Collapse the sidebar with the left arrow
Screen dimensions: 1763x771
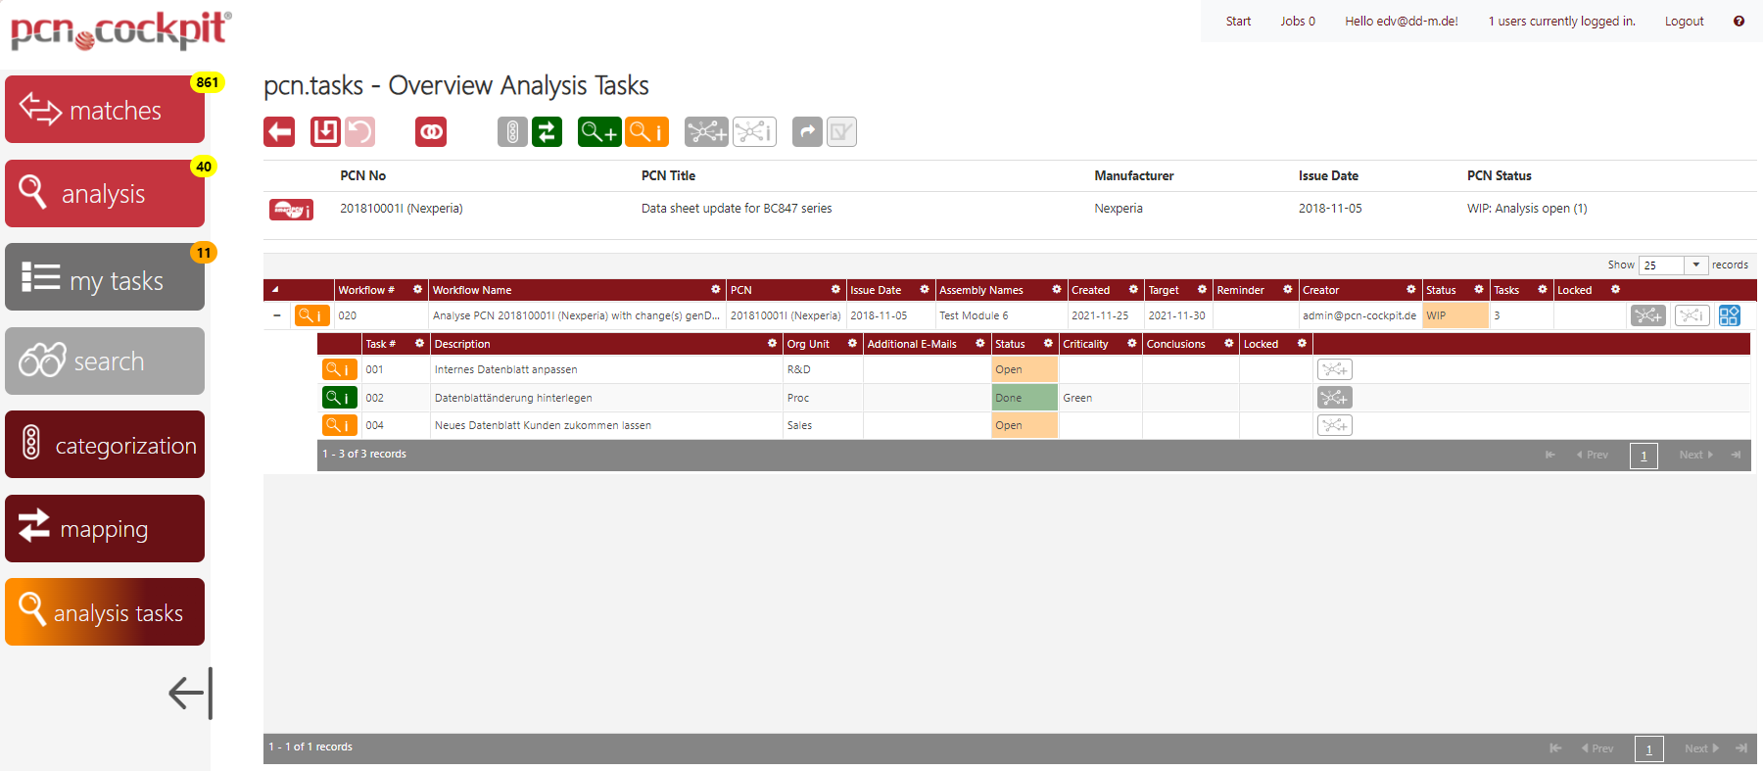190,694
